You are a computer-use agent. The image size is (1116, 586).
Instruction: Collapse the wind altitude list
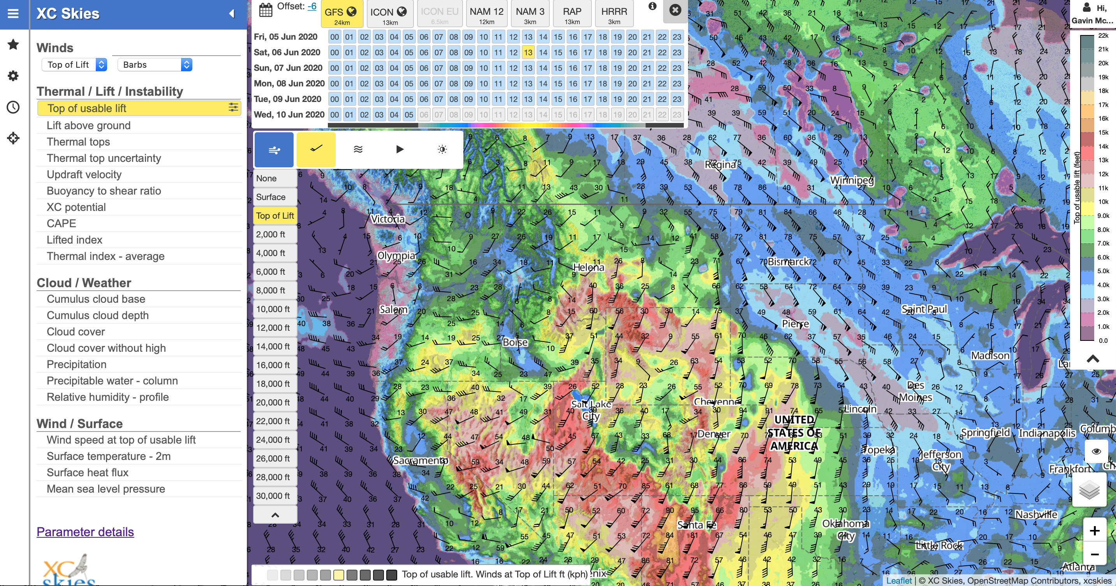[x=275, y=515]
